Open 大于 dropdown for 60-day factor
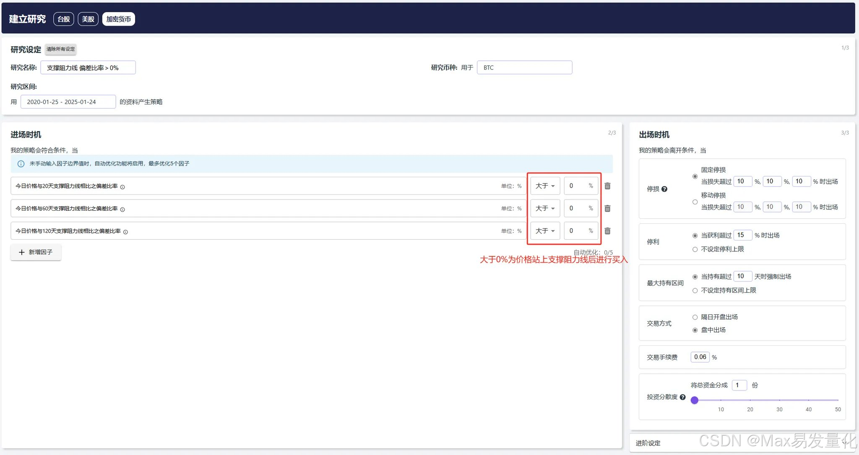859x455 pixels. 545,208
